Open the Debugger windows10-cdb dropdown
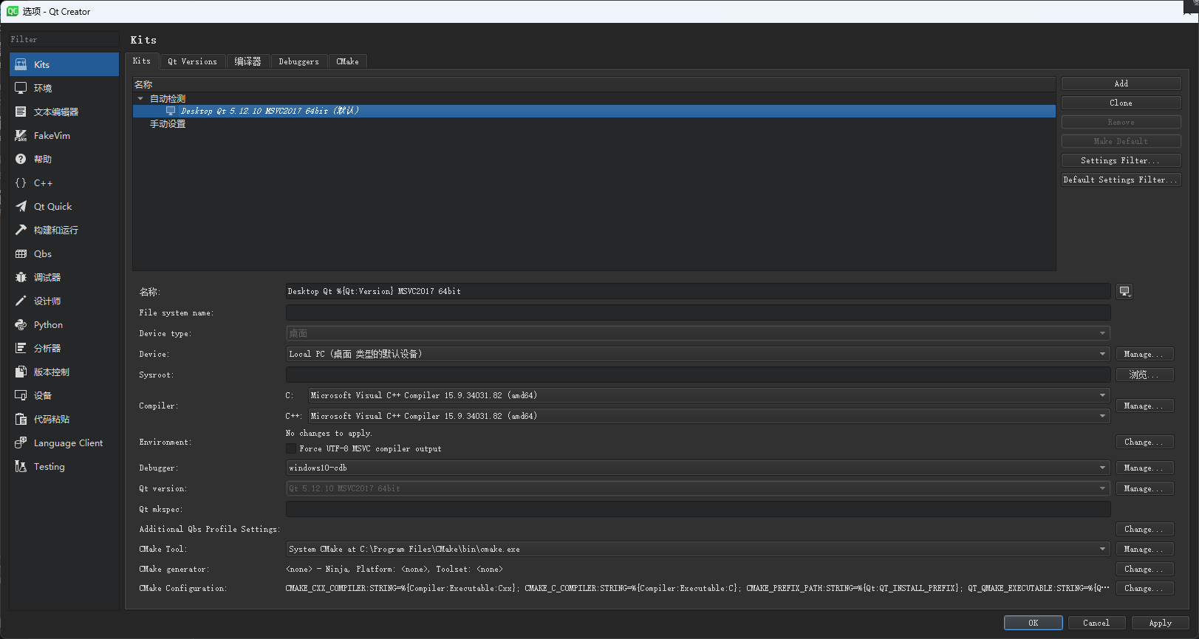This screenshot has width=1199, height=639. (698, 468)
